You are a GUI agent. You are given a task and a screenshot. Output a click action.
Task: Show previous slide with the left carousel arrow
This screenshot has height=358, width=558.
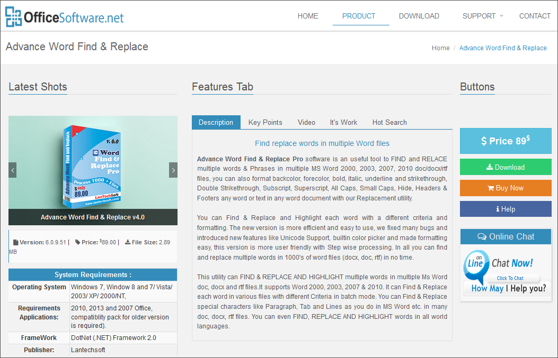coord(13,170)
